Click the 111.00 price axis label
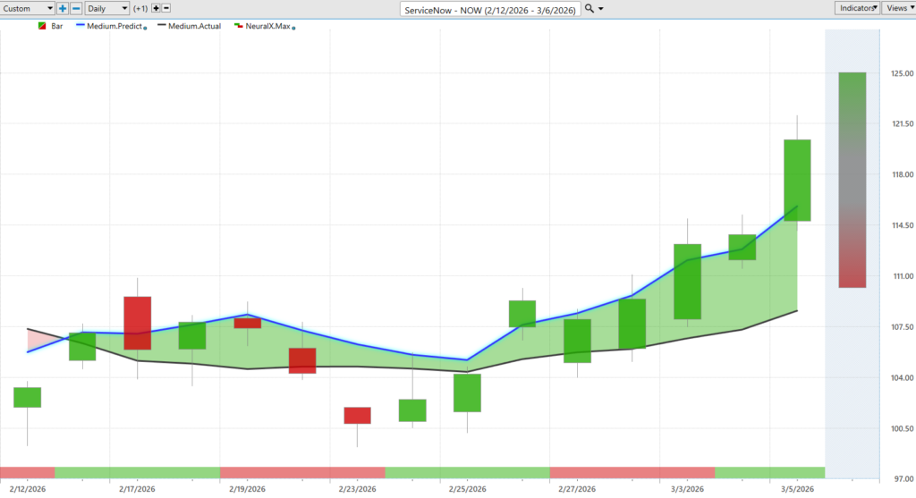The width and height of the screenshot is (916, 498). [x=902, y=276]
